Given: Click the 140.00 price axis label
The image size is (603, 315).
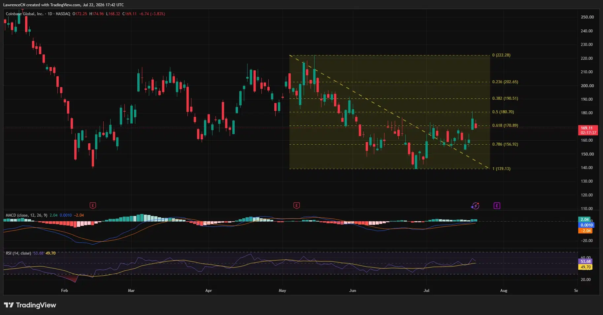Looking at the screenshot, I should tap(587, 168).
